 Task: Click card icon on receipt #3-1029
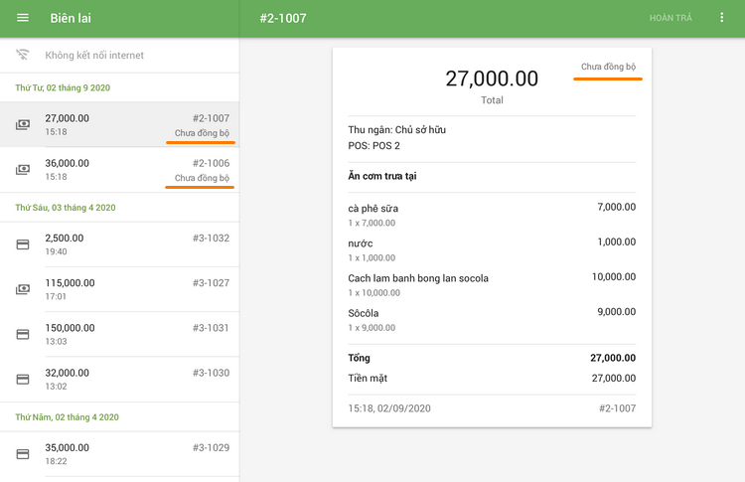(23, 453)
